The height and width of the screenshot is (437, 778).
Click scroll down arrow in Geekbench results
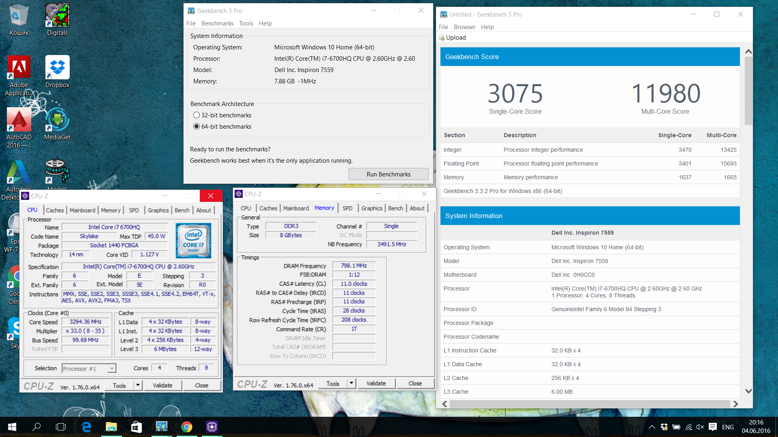point(748,391)
